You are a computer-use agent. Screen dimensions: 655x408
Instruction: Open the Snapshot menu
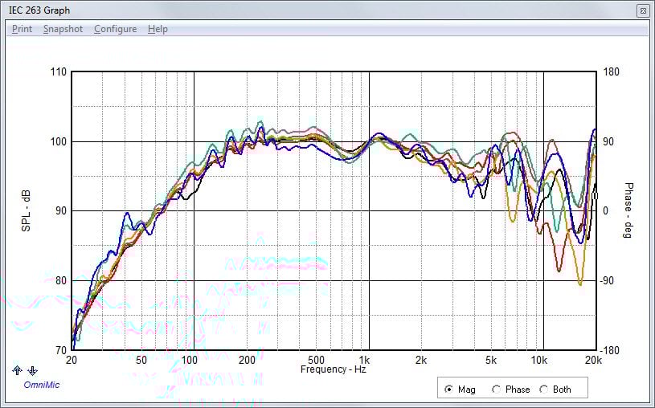tap(63, 29)
